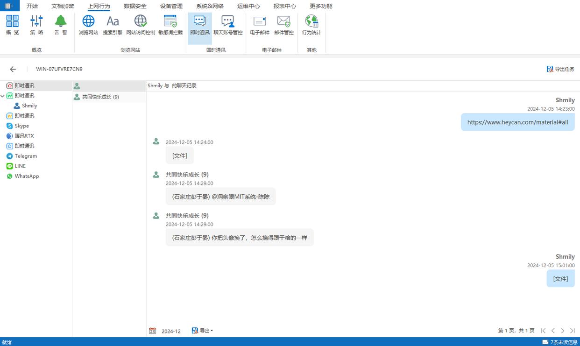Open the 导出 dropdown at the bottom
The height and width of the screenshot is (346, 580).
(202, 331)
